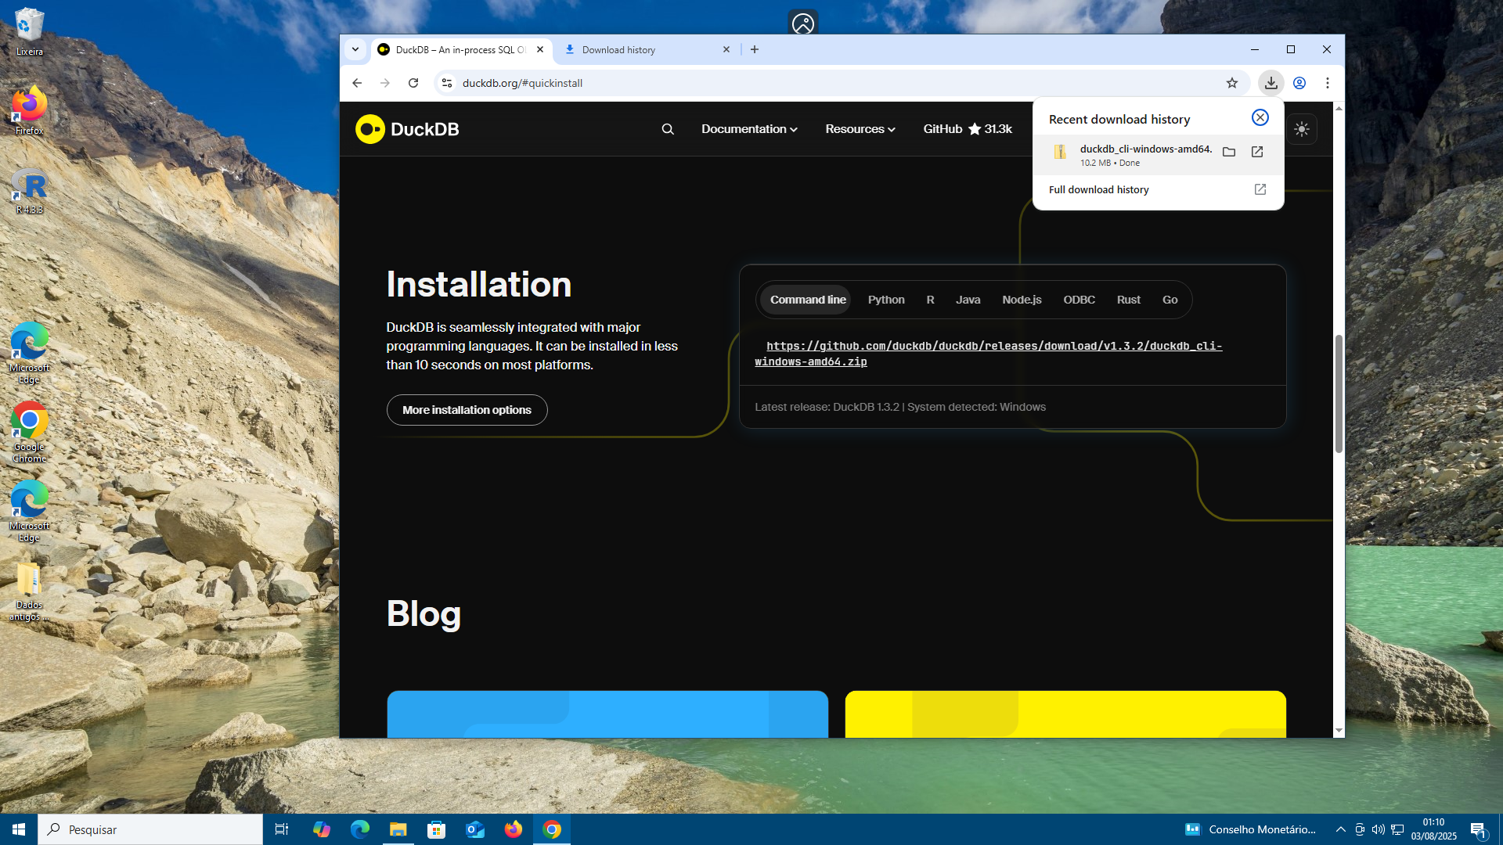
Task: Expand the Documentation dropdown menu
Action: pos(749,129)
